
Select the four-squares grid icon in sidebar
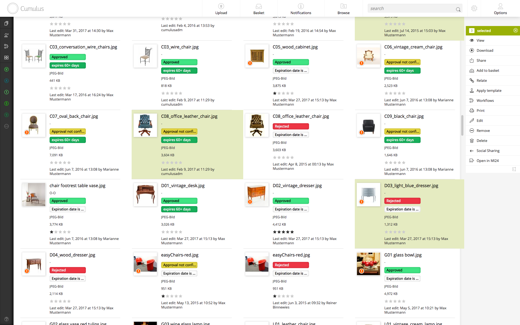point(6,58)
